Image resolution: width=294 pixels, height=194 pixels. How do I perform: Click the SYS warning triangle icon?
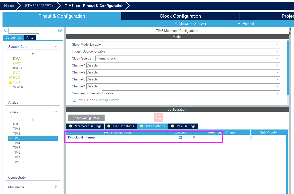point(10,82)
